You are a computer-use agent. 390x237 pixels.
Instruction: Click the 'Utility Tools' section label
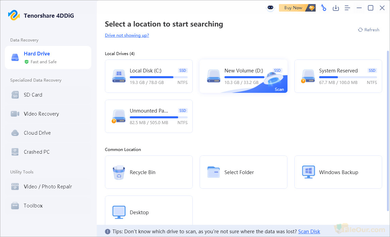point(22,172)
